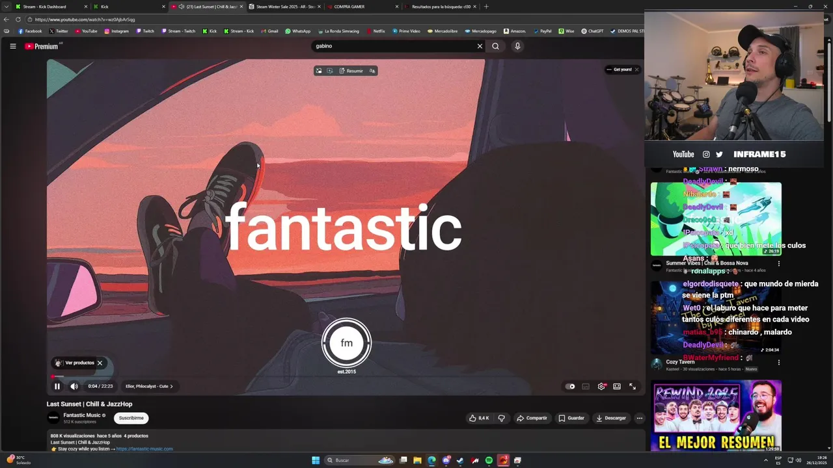Open YouTube hamburger guide menu
This screenshot has height=468, width=833.
12,46
